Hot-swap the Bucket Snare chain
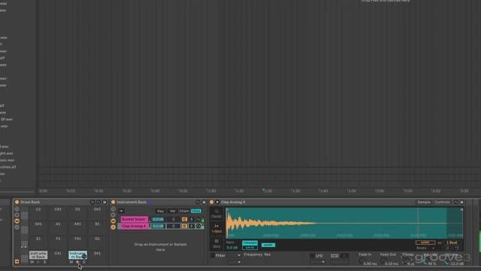This screenshot has width=481, height=271. point(198,219)
